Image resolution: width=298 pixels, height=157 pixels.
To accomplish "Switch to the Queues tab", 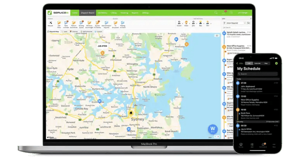I will 99,31.
